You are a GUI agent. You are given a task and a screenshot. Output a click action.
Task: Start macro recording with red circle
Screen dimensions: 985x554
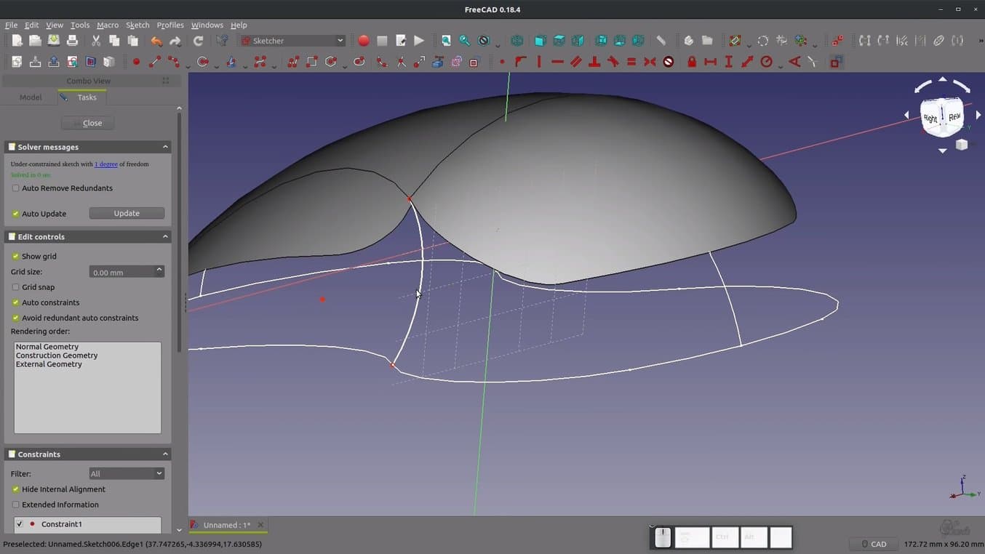click(363, 41)
